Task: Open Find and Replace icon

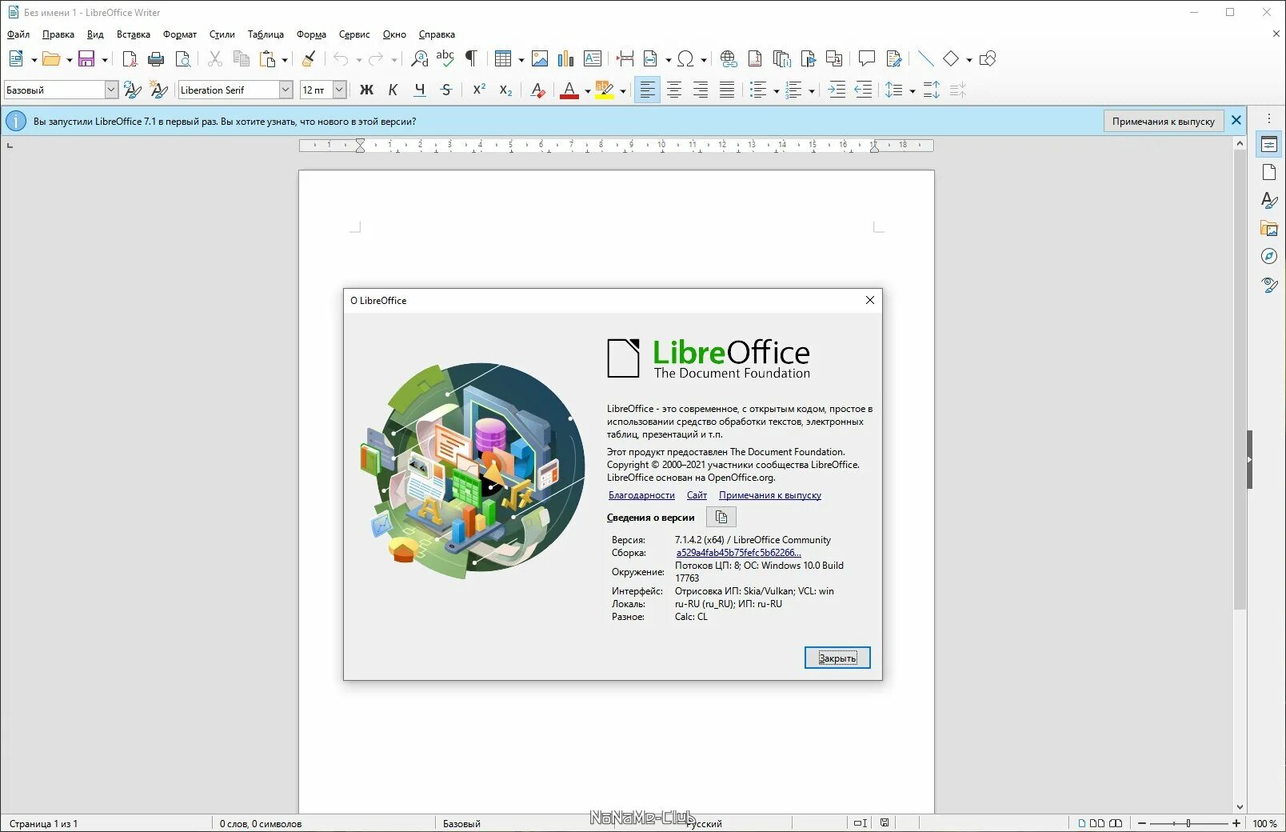Action: (x=419, y=58)
